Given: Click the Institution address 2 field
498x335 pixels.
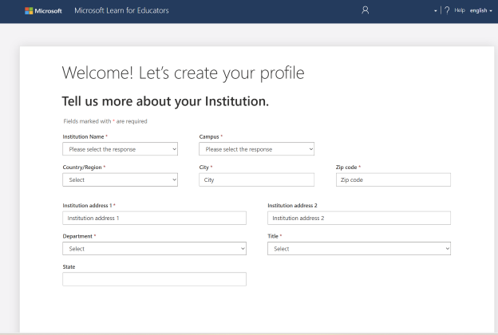Looking at the screenshot, I should (358, 218).
